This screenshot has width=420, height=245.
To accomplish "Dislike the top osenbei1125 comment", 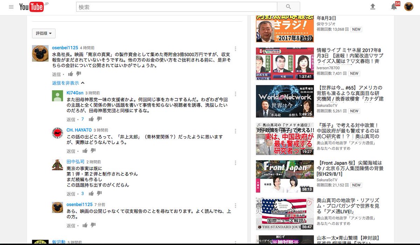I will pyautogui.click(x=78, y=74).
